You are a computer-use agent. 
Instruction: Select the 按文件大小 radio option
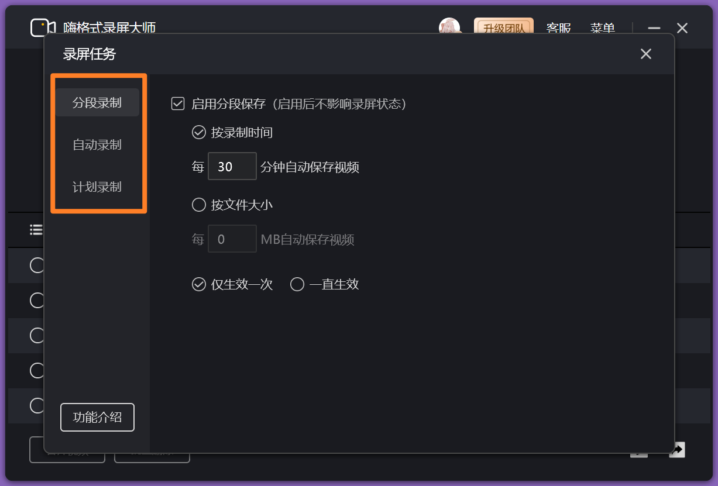(199, 205)
